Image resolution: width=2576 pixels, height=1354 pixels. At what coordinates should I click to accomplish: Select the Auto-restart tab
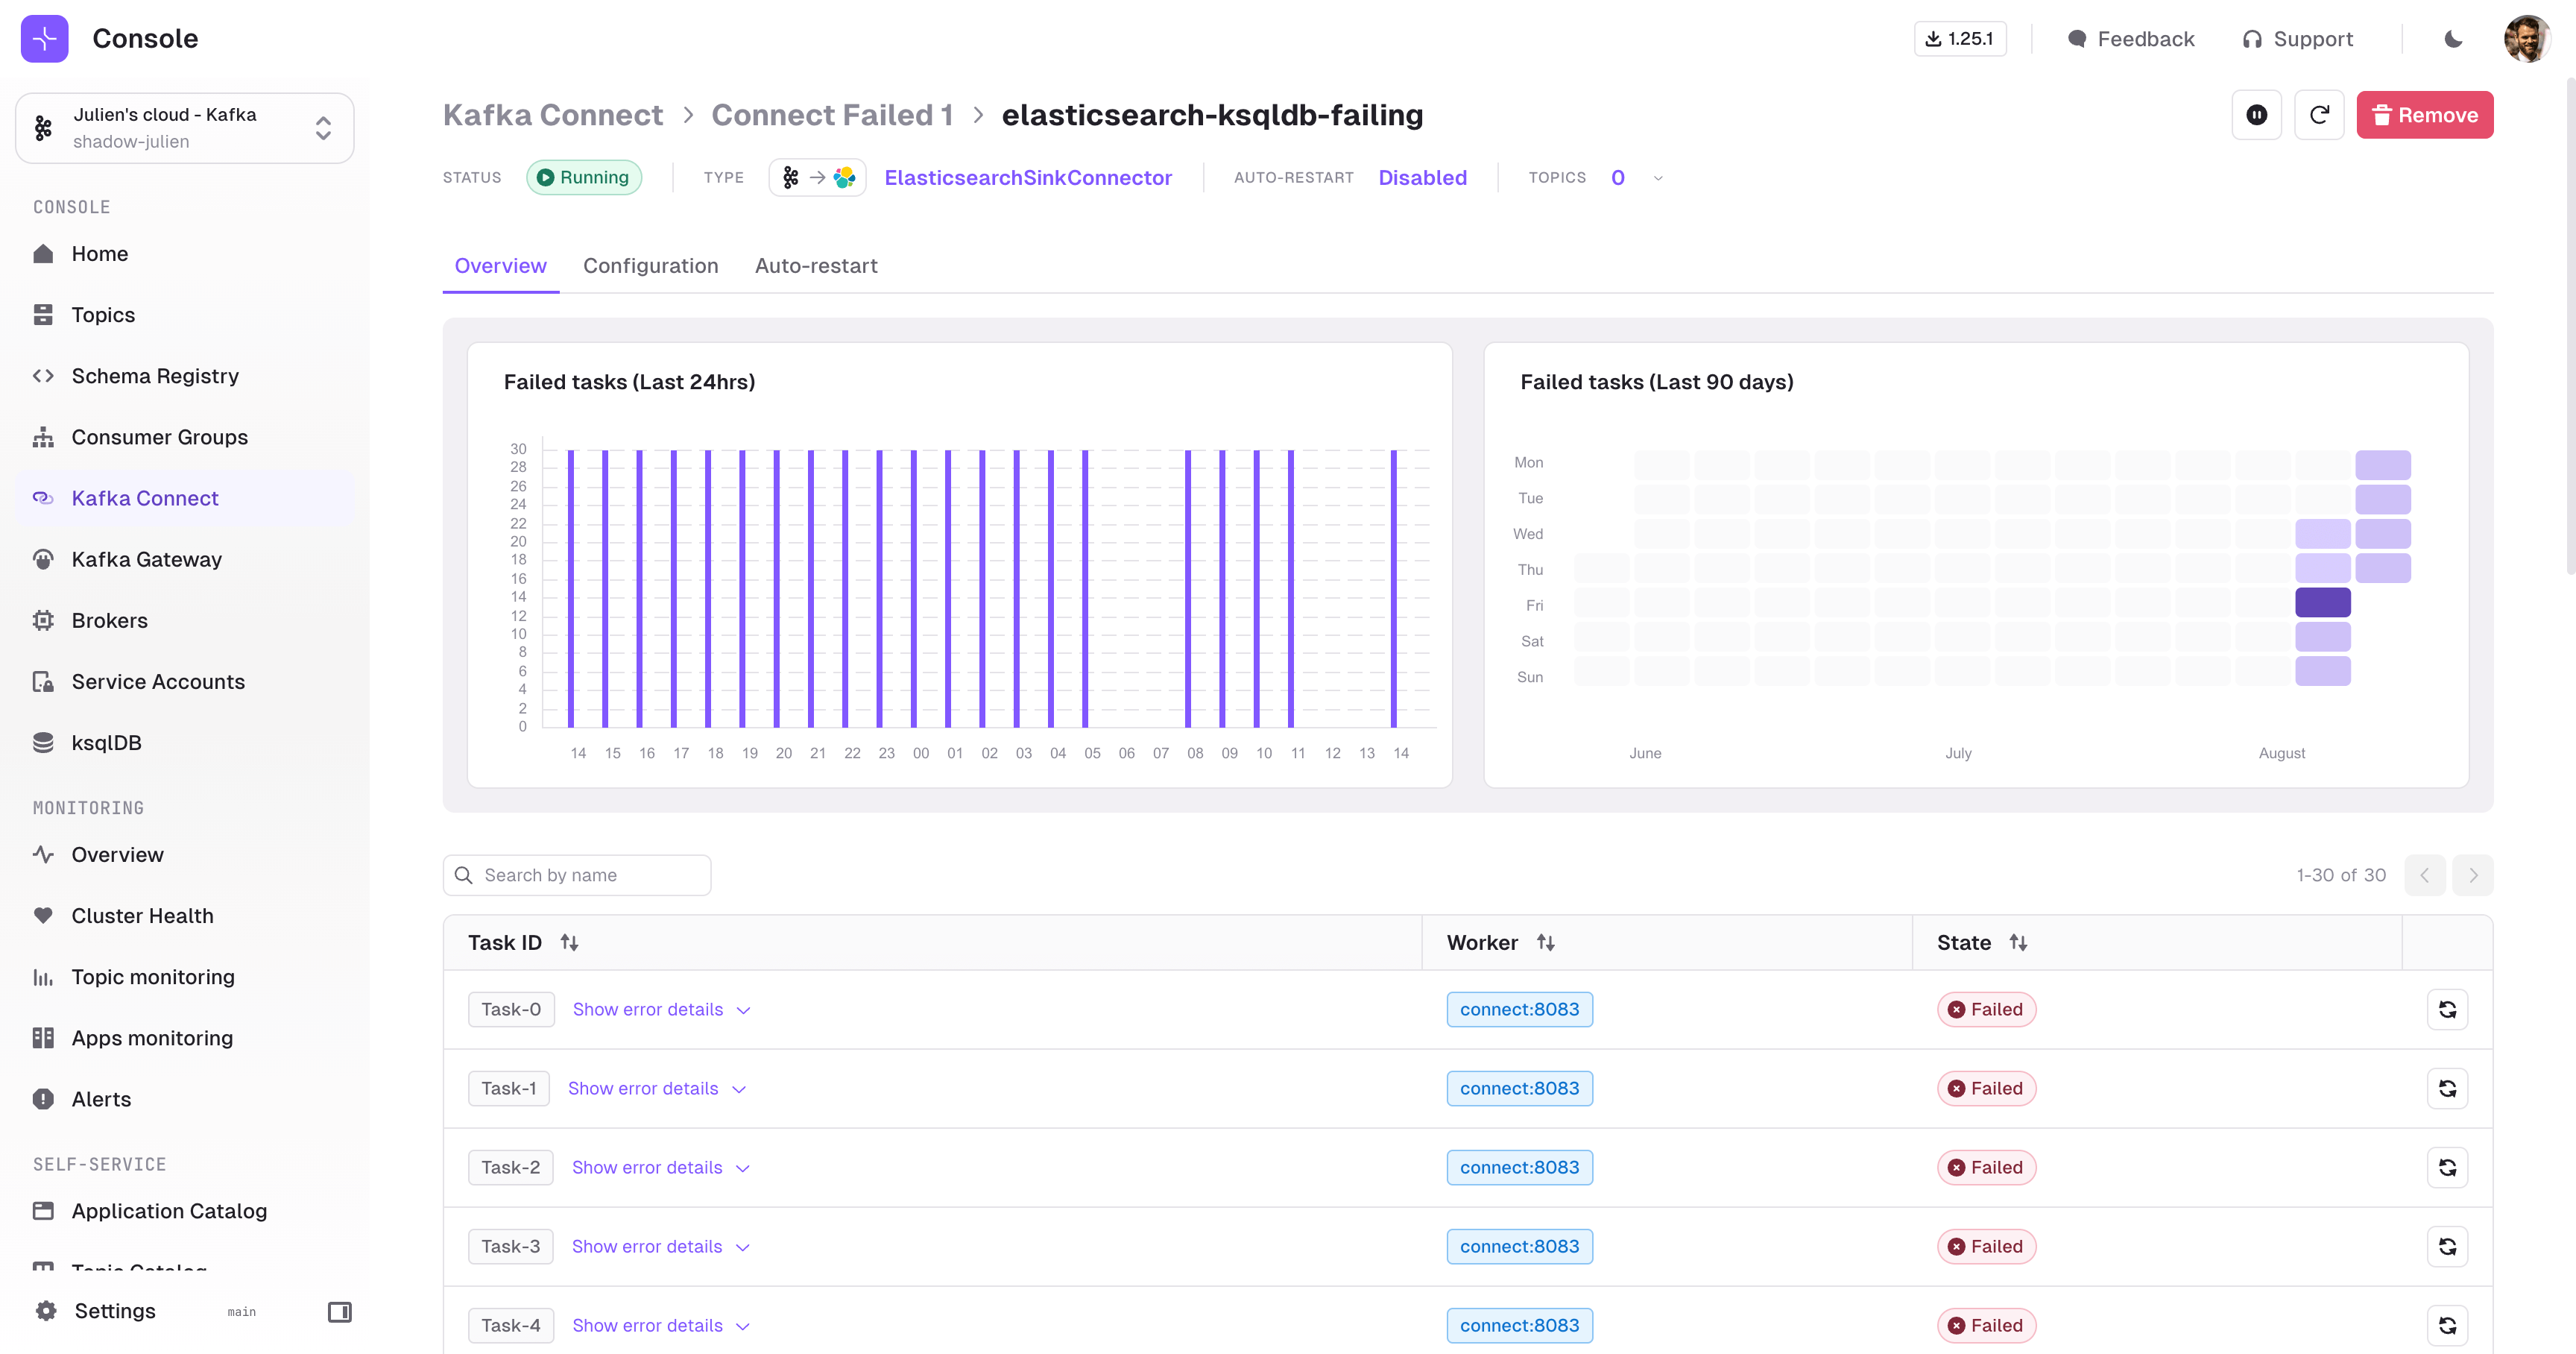click(x=816, y=266)
